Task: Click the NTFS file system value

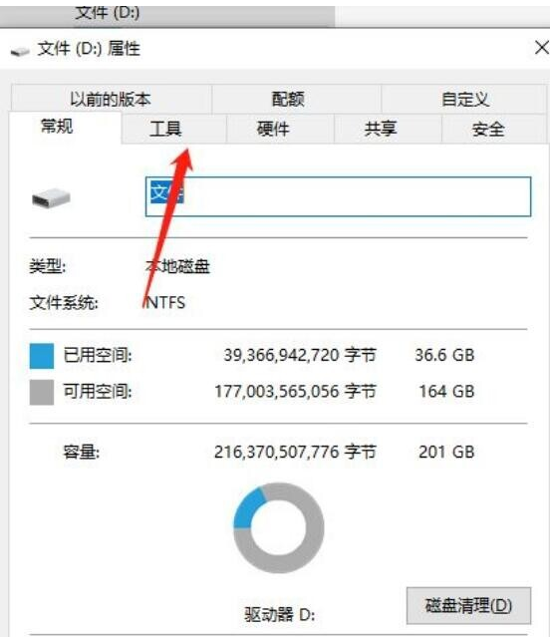Action: [x=164, y=303]
